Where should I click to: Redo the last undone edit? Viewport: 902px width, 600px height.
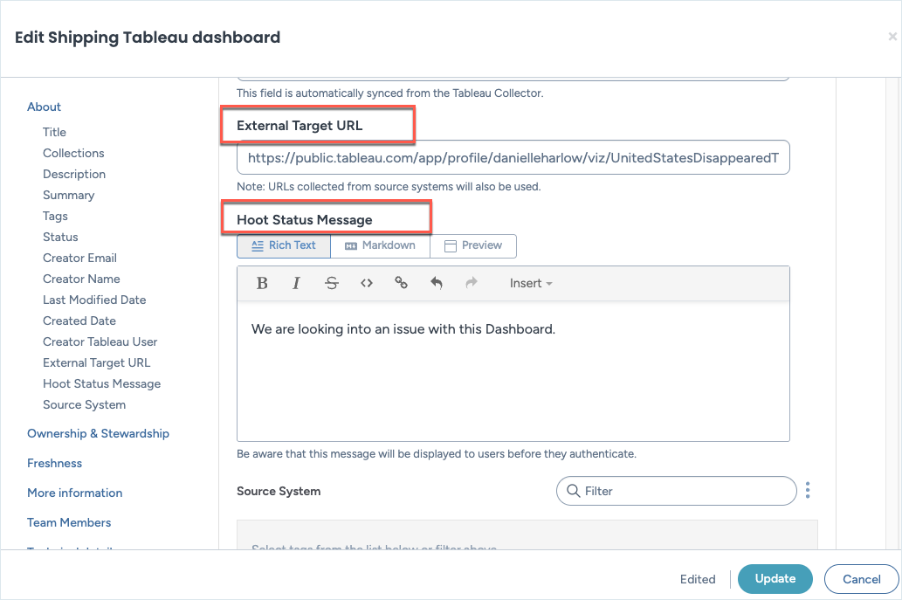point(472,283)
